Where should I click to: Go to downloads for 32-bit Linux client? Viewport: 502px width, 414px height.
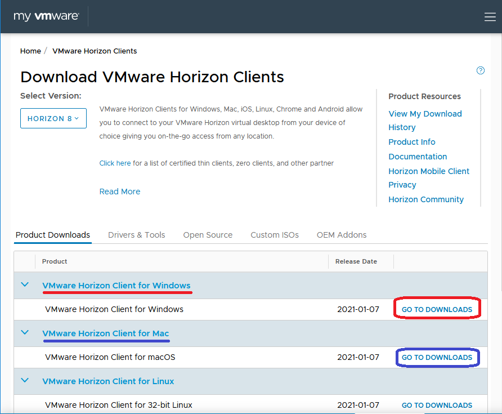(437, 405)
